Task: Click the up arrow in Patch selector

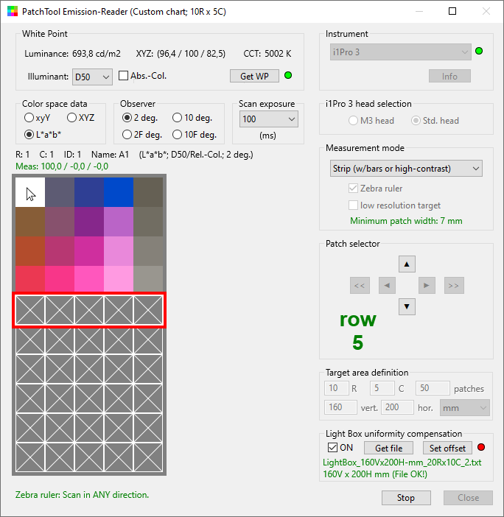Action: click(x=407, y=264)
